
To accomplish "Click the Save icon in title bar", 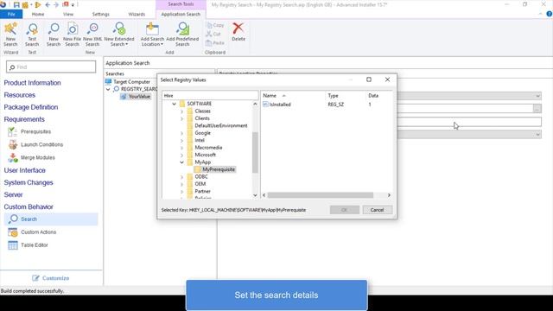I will (16, 5).
